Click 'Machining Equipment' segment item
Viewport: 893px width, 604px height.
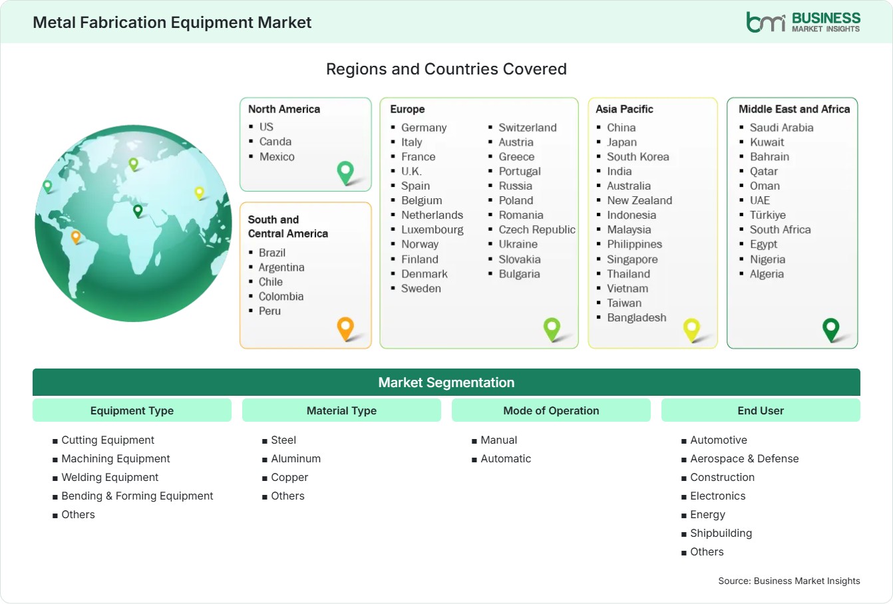[116, 459]
